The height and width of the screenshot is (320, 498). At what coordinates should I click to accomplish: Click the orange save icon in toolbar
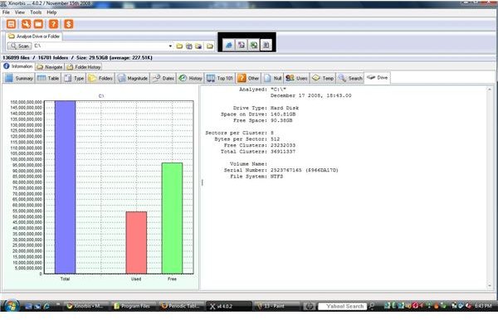[x=11, y=24]
